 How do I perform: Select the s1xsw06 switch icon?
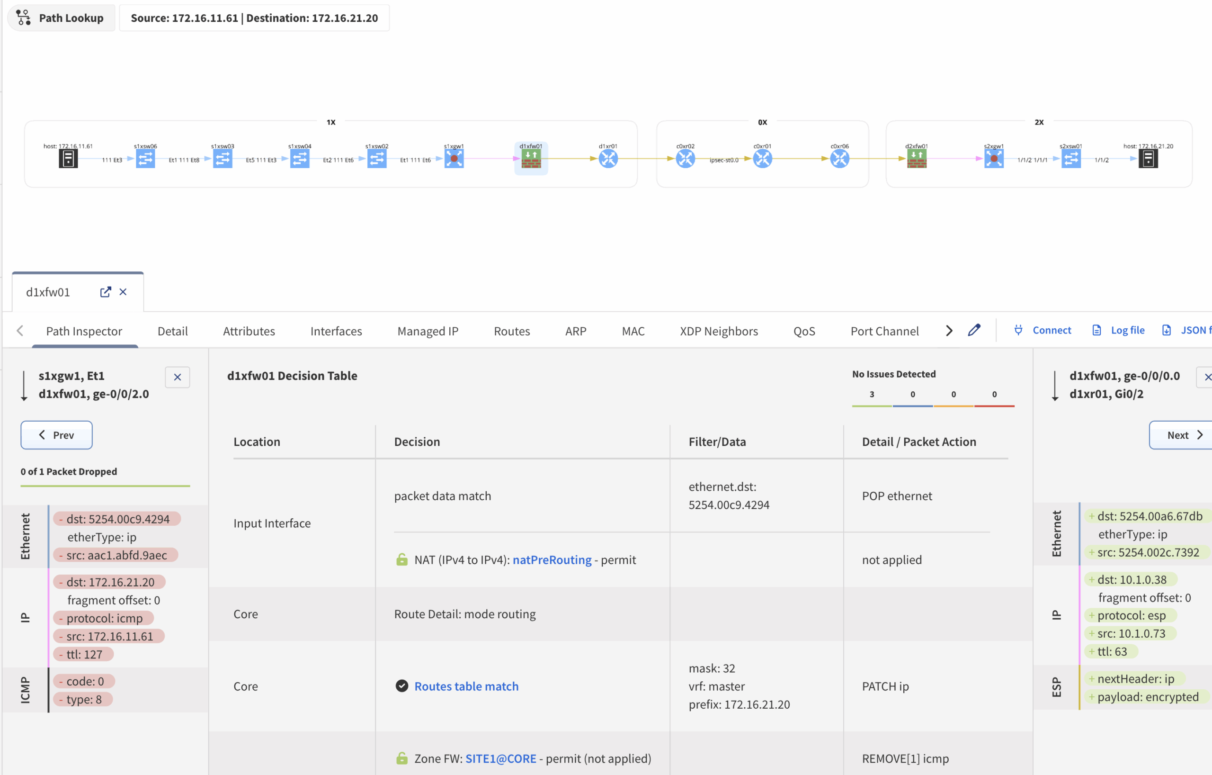click(x=145, y=159)
